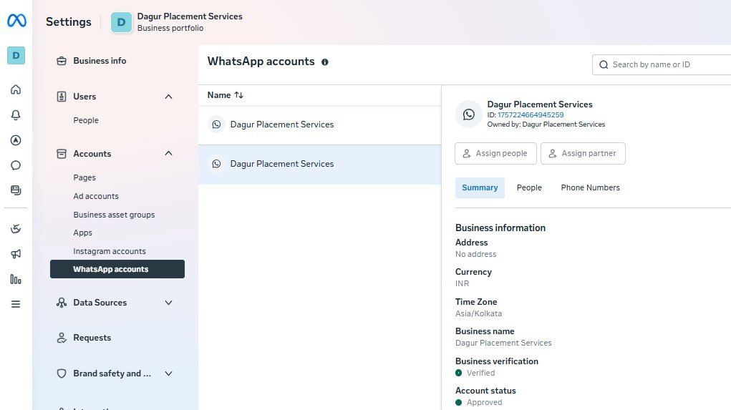The width and height of the screenshot is (731, 410).
Task: Click the Meta logo icon
Action: pyautogui.click(x=16, y=21)
